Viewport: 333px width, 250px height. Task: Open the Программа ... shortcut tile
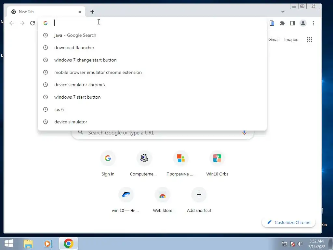click(181, 163)
